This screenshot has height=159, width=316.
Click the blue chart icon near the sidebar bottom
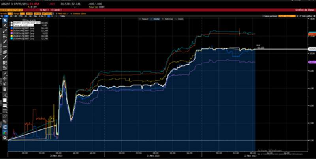(5, 127)
